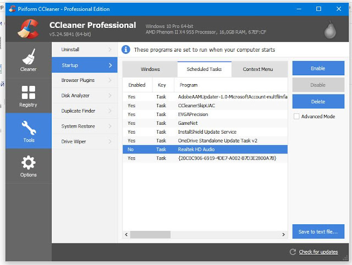Click the scroll left arrow
This screenshot has height=265, width=352.
(x=127, y=234)
